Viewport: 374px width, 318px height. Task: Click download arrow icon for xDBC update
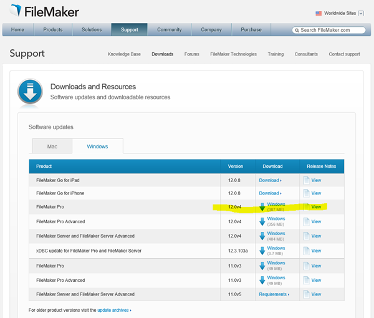(x=262, y=251)
